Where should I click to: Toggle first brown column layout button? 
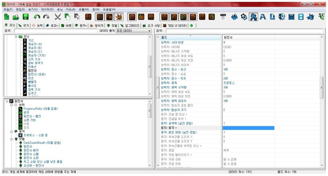[x=164, y=17]
